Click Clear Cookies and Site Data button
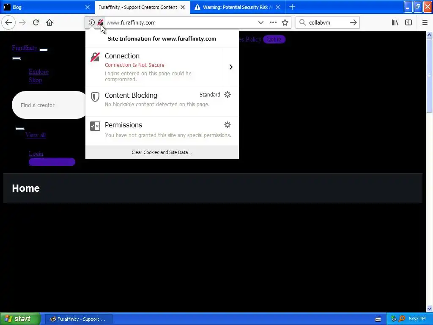This screenshot has height=325, width=433. coord(162,152)
